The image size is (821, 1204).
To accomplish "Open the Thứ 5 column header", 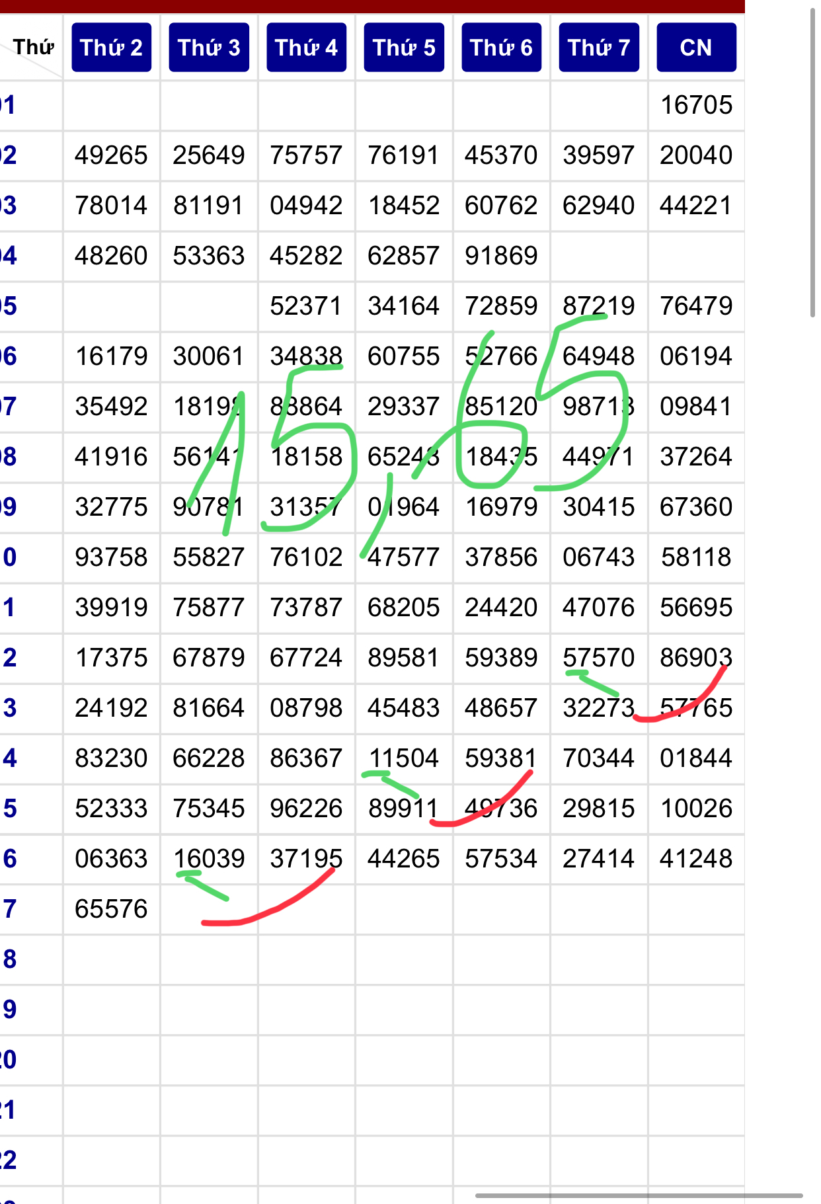I will tap(404, 48).
